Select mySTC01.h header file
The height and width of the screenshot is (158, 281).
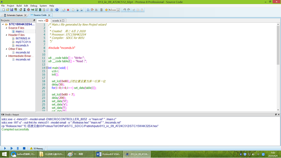[x=23, y=42]
